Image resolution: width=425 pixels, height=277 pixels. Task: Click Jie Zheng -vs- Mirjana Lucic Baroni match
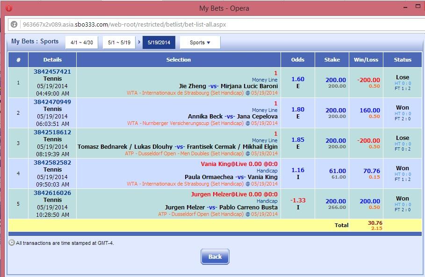coord(228,86)
